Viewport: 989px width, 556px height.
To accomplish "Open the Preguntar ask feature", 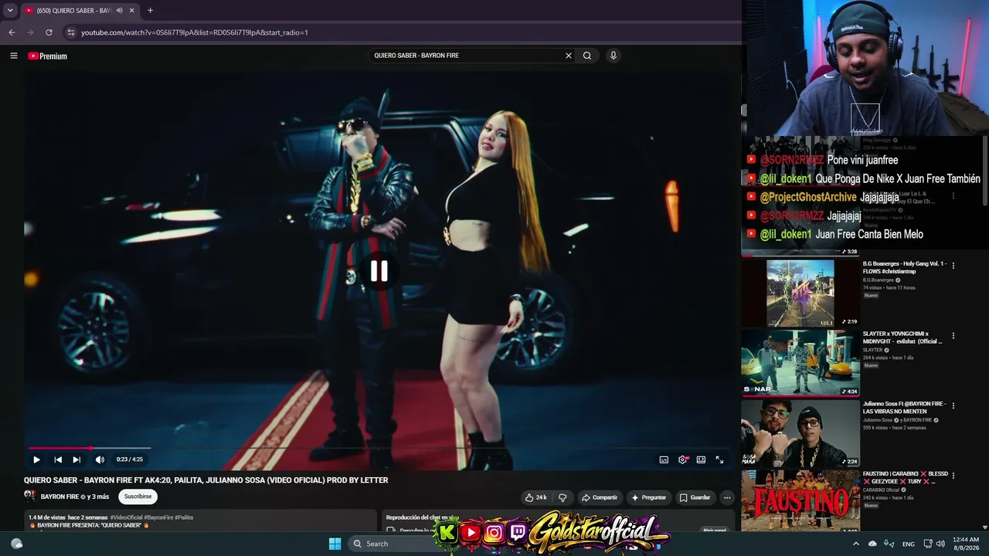I will 648,497.
